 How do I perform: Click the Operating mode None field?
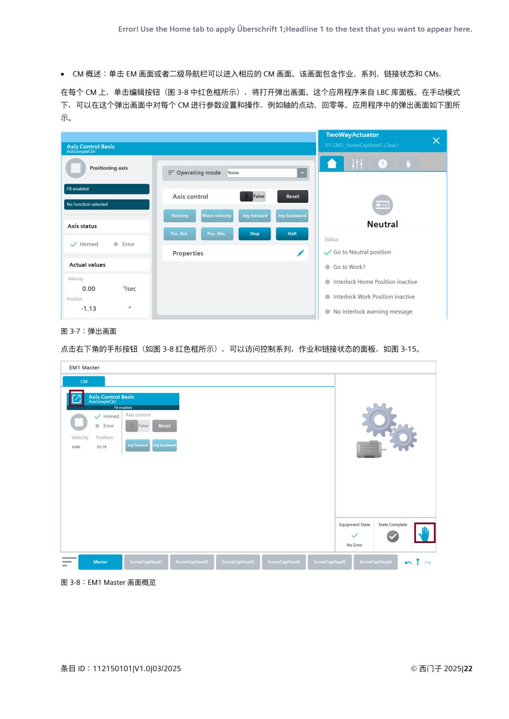click(x=262, y=173)
